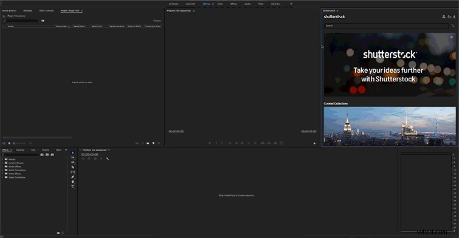Adjust Project panel thumbnail zoom slider
This screenshot has height=238, width=459.
(x=19, y=143)
